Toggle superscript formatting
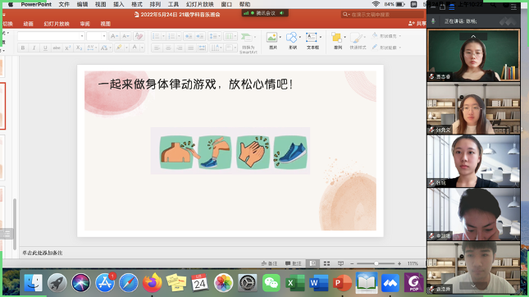Screen dimensions: 529x297 [x=67, y=48]
